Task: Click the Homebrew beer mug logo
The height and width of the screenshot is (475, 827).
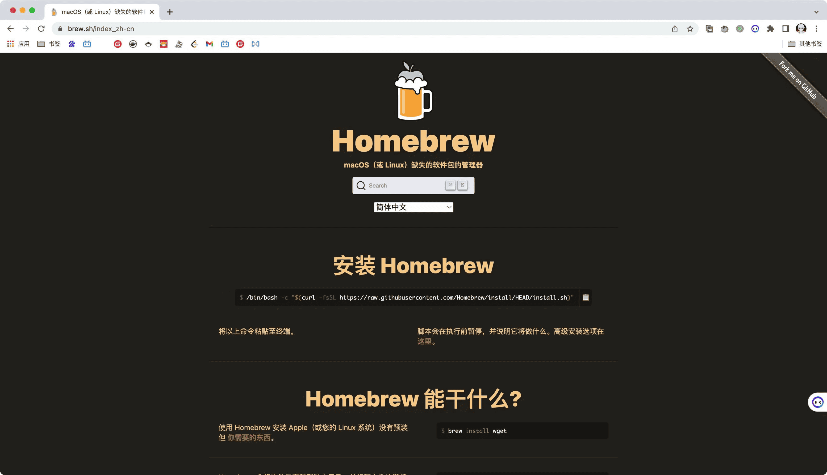Action: coord(413,91)
